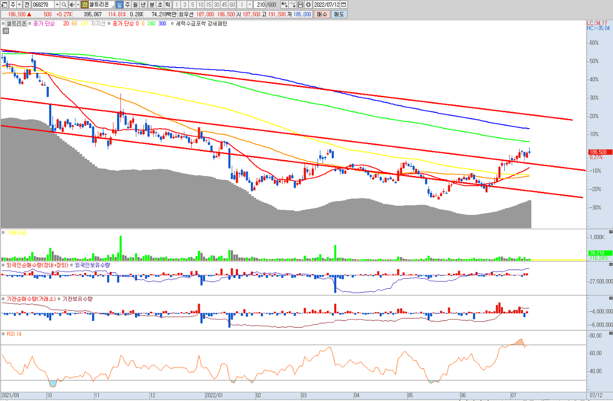Click the custom interval field showing 1
613x401 pixels.
242,5
